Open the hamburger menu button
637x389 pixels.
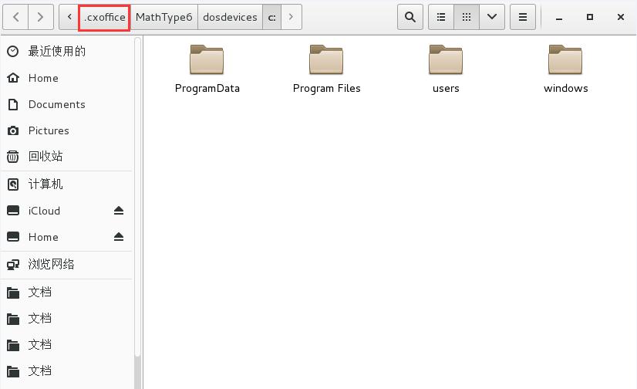tap(522, 17)
